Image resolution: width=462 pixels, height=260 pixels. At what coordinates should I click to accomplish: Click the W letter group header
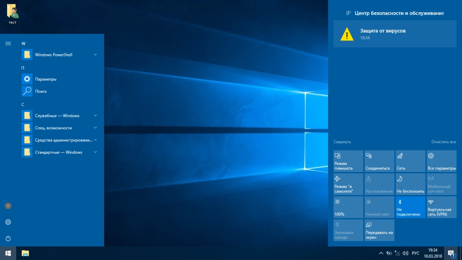(23, 44)
